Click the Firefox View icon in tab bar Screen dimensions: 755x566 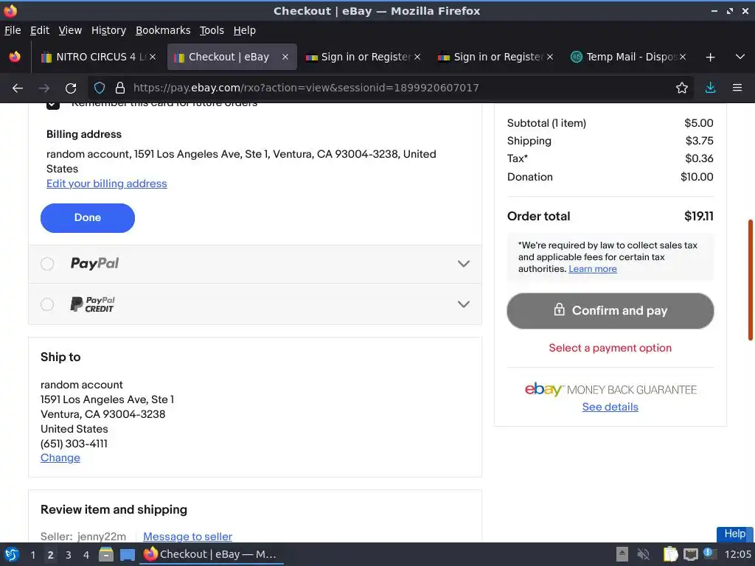(x=15, y=57)
